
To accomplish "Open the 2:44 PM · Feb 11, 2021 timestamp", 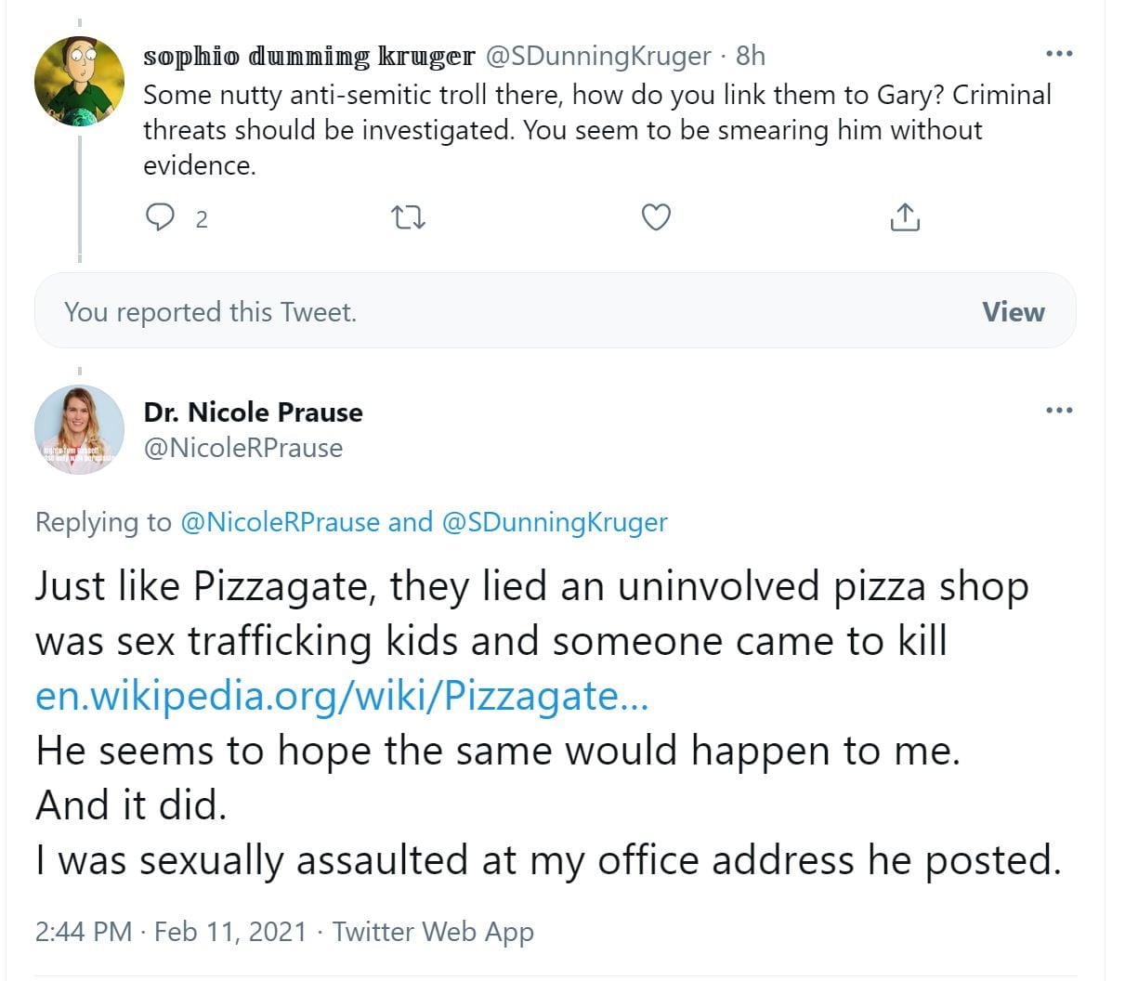I will [170, 931].
